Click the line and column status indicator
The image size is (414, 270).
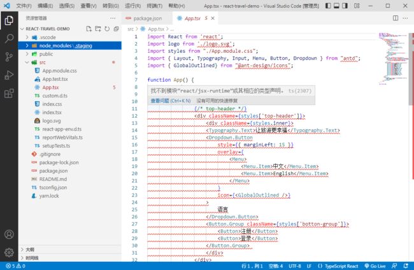pos(252,266)
